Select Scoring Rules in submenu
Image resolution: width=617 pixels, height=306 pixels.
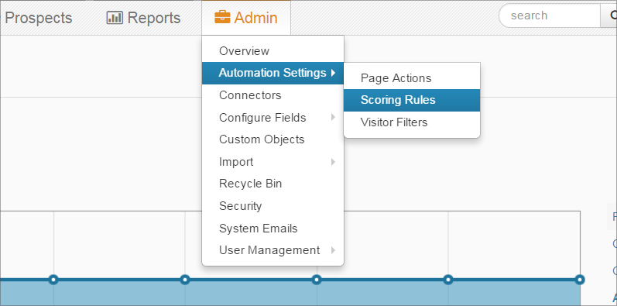coord(412,100)
